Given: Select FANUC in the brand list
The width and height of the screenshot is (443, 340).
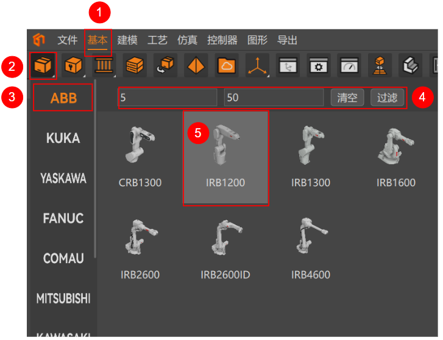Looking at the screenshot, I should (x=63, y=218).
